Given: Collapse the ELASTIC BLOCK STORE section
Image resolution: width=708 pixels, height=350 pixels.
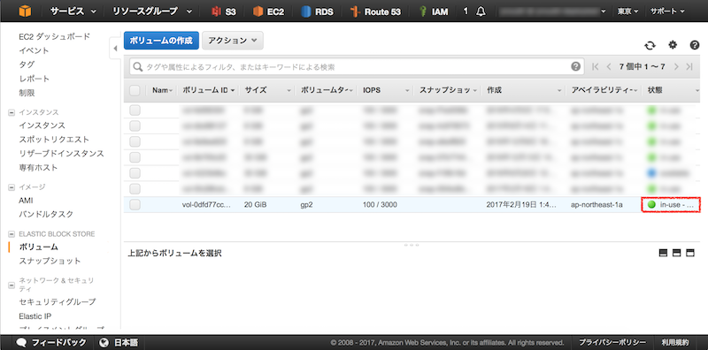Looking at the screenshot, I should (12, 234).
